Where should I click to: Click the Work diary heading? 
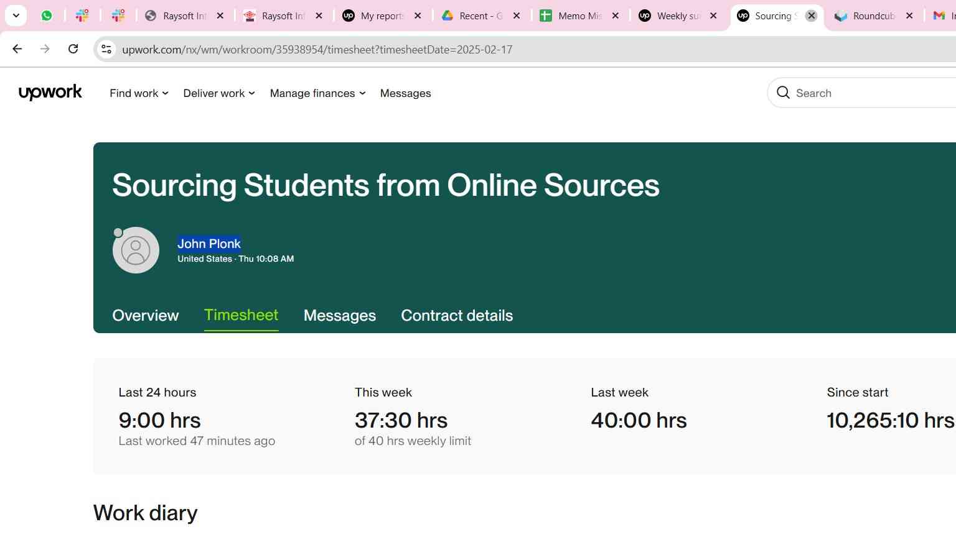tap(146, 513)
